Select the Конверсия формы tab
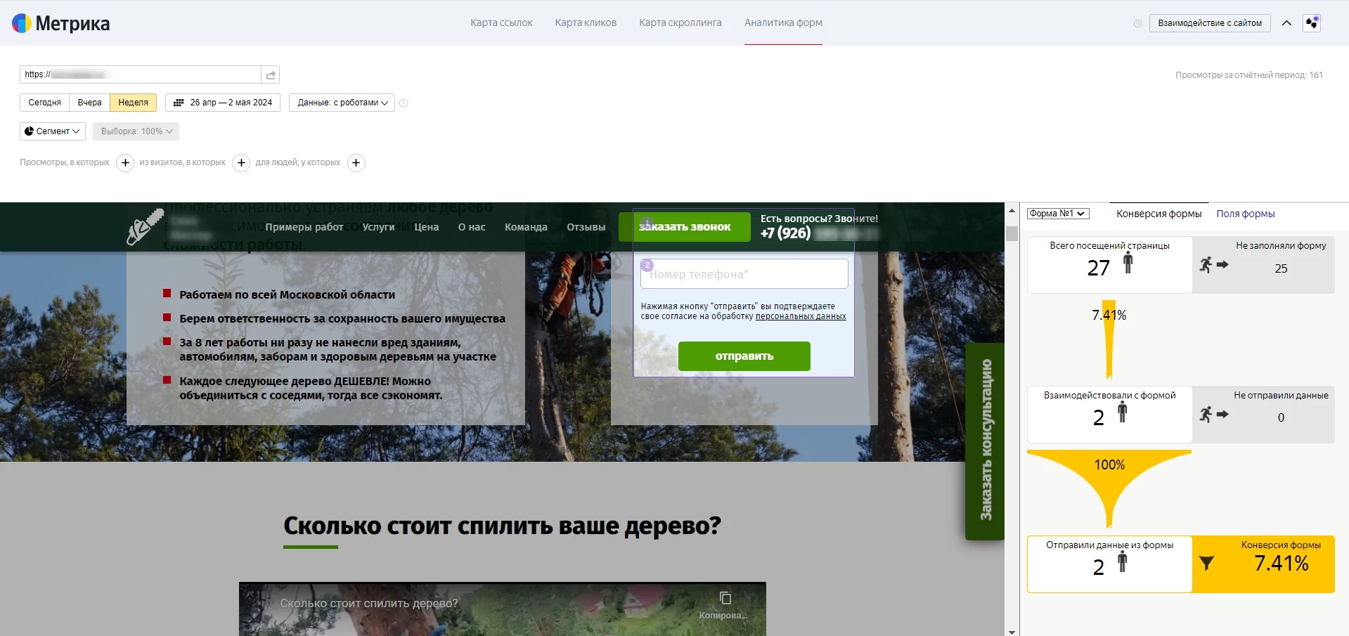 (x=1158, y=214)
